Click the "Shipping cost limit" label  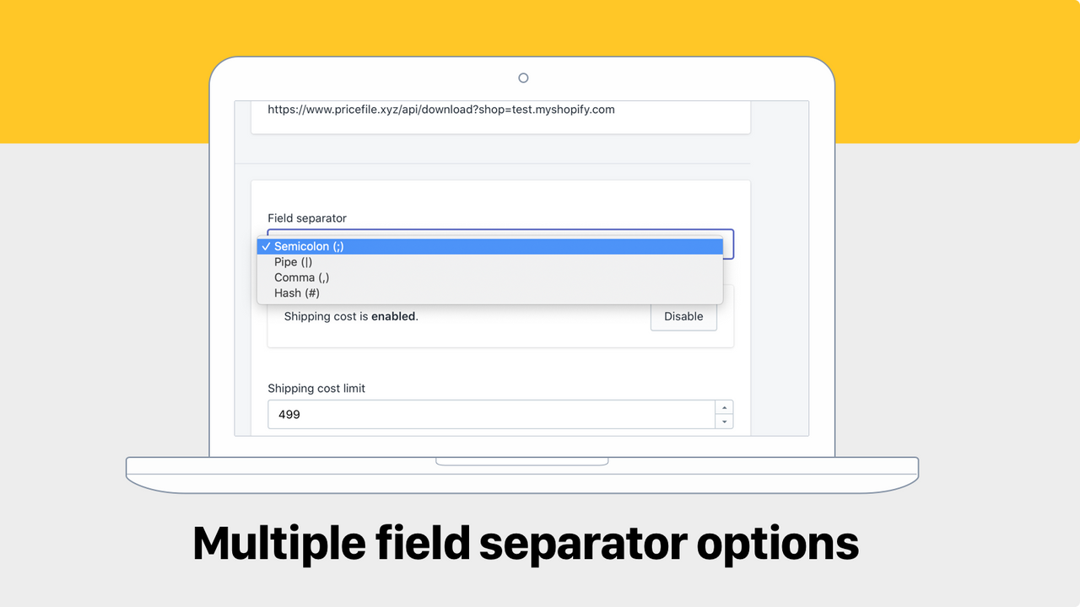tap(316, 388)
